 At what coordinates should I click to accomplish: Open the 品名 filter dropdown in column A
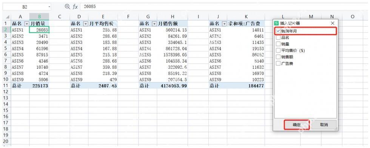[27, 24]
